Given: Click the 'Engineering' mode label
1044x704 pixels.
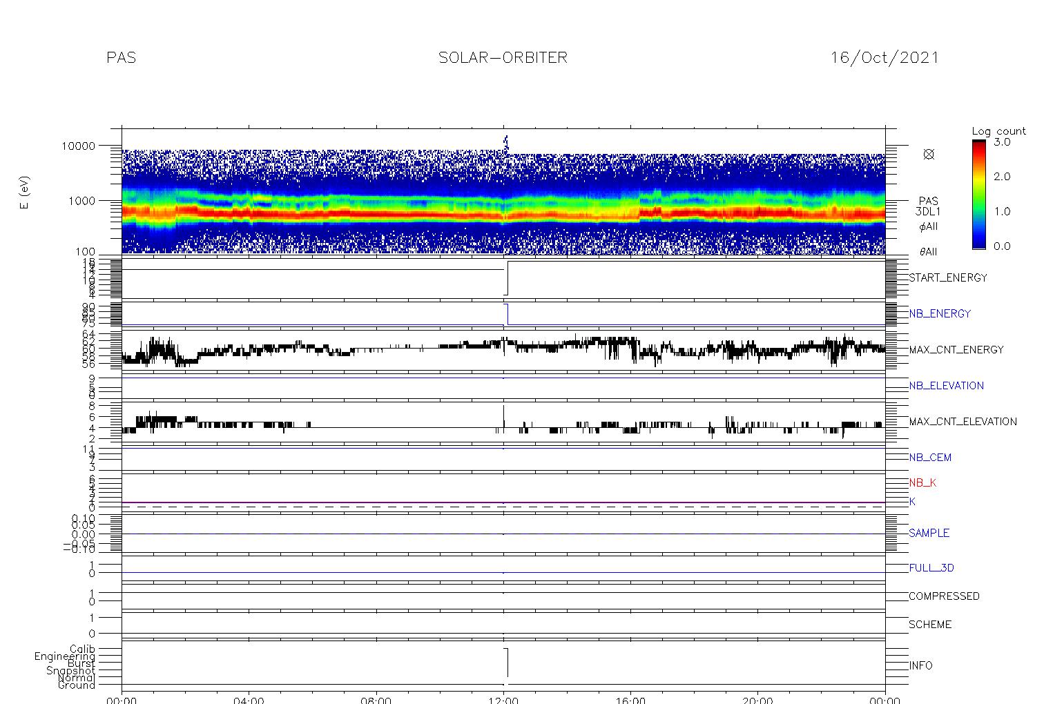Looking at the screenshot, I should click(65, 656).
